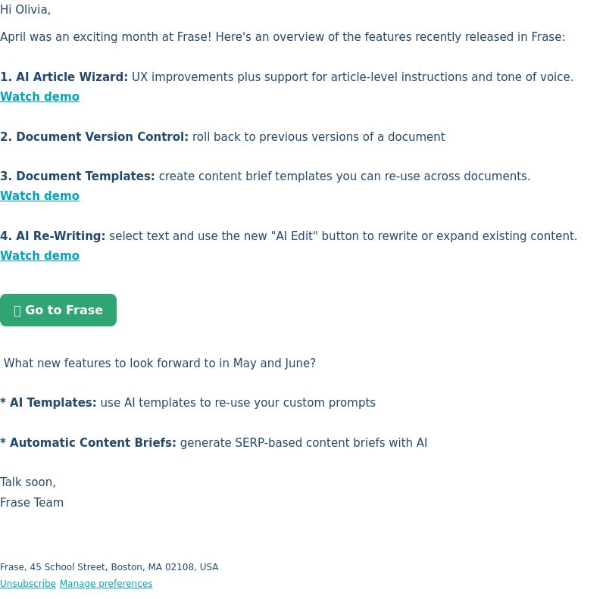The image size is (606, 599).
Task: Open the Watch demo link under Document Templates
Action: [x=40, y=196]
